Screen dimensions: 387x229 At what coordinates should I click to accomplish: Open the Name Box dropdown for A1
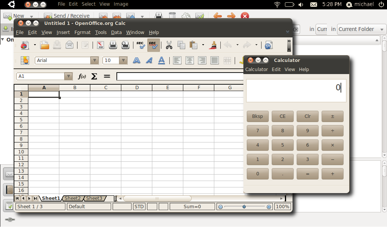[68, 76]
